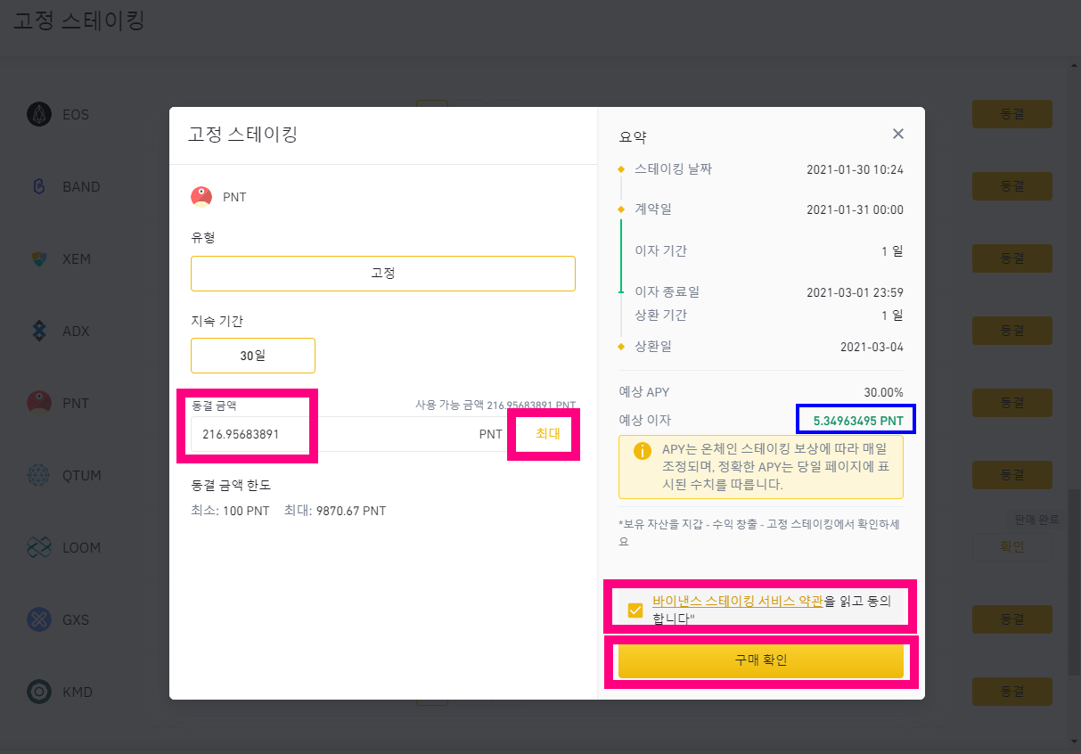
Task: Click the QTUM coin name text
Action: pyautogui.click(x=82, y=476)
